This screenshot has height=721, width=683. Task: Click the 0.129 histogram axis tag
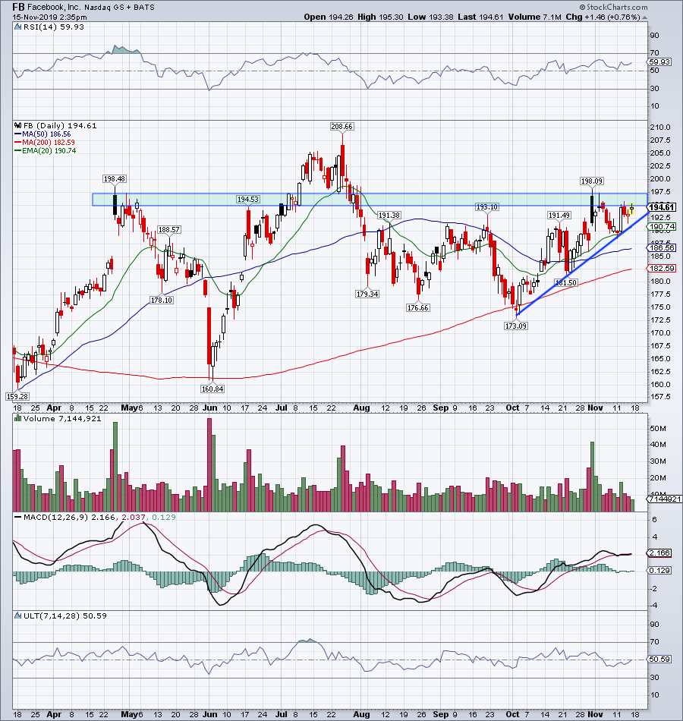pyautogui.click(x=660, y=571)
